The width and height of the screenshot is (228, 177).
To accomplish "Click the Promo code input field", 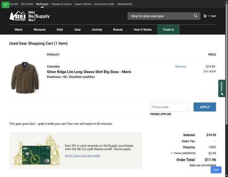I will 169,107.
